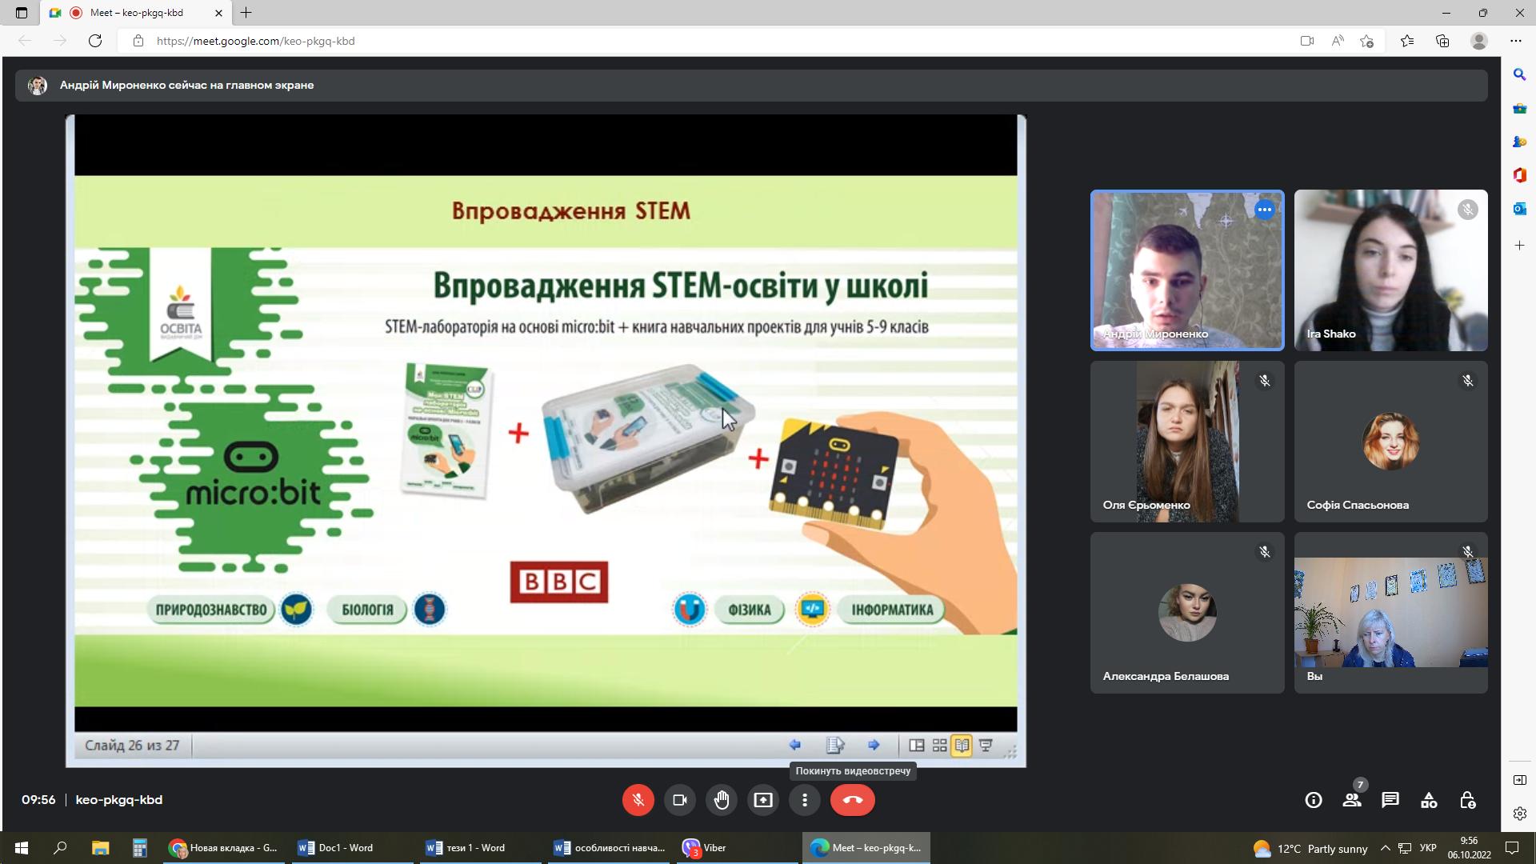This screenshot has width=1536, height=864.
Task: Show the participants list
Action: (x=1352, y=800)
